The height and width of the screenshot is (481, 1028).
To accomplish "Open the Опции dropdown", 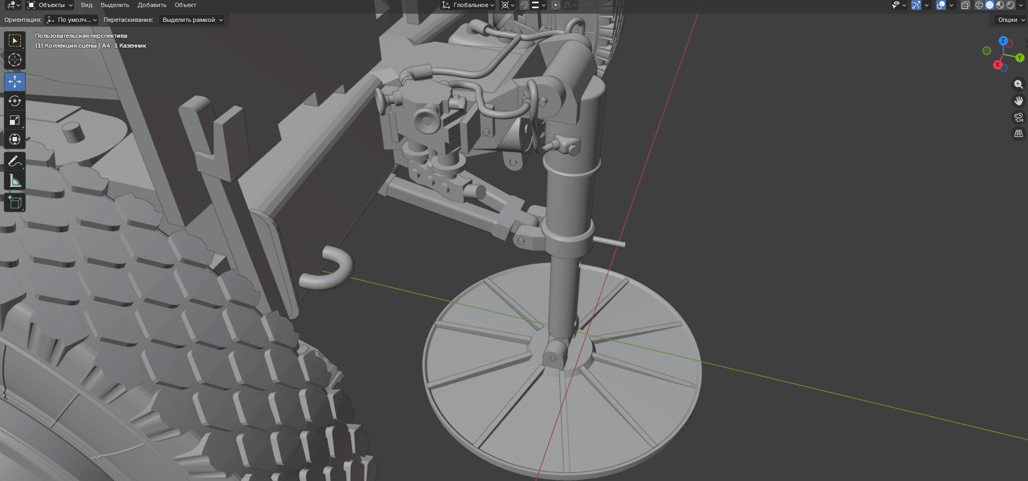I will tap(1010, 20).
